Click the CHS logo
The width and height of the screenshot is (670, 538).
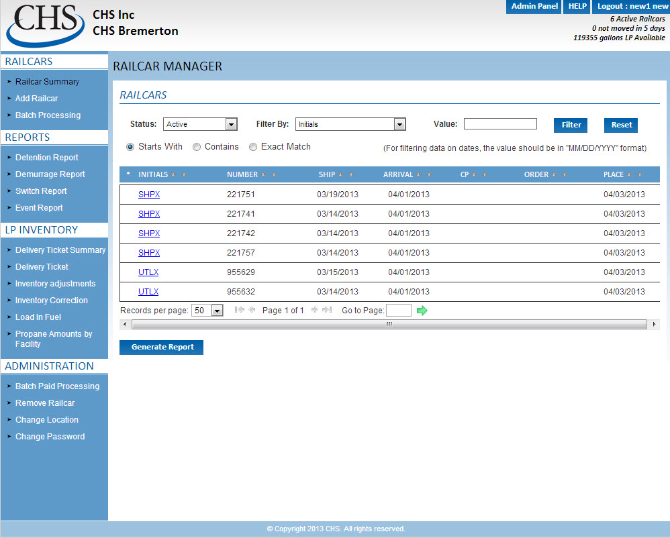[45, 25]
